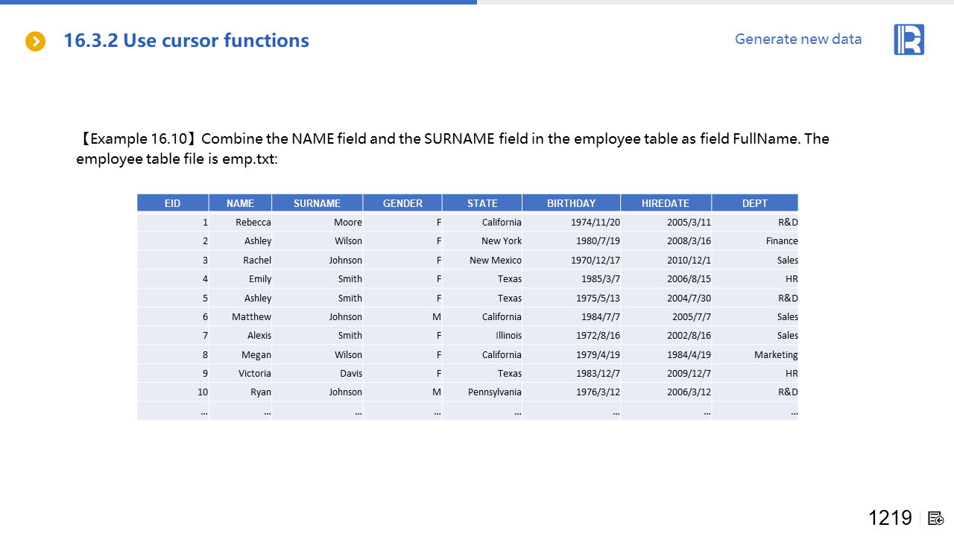Select the HIREDATE column header

[666, 203]
